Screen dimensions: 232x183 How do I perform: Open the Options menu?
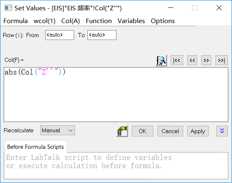[x=163, y=21]
